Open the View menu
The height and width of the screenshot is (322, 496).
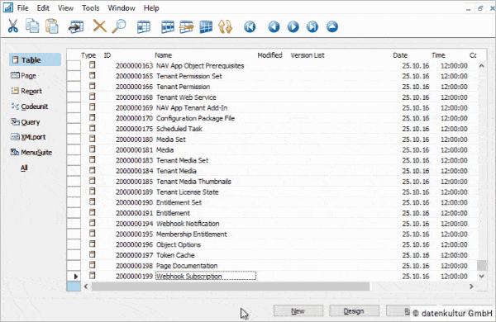coord(65,8)
